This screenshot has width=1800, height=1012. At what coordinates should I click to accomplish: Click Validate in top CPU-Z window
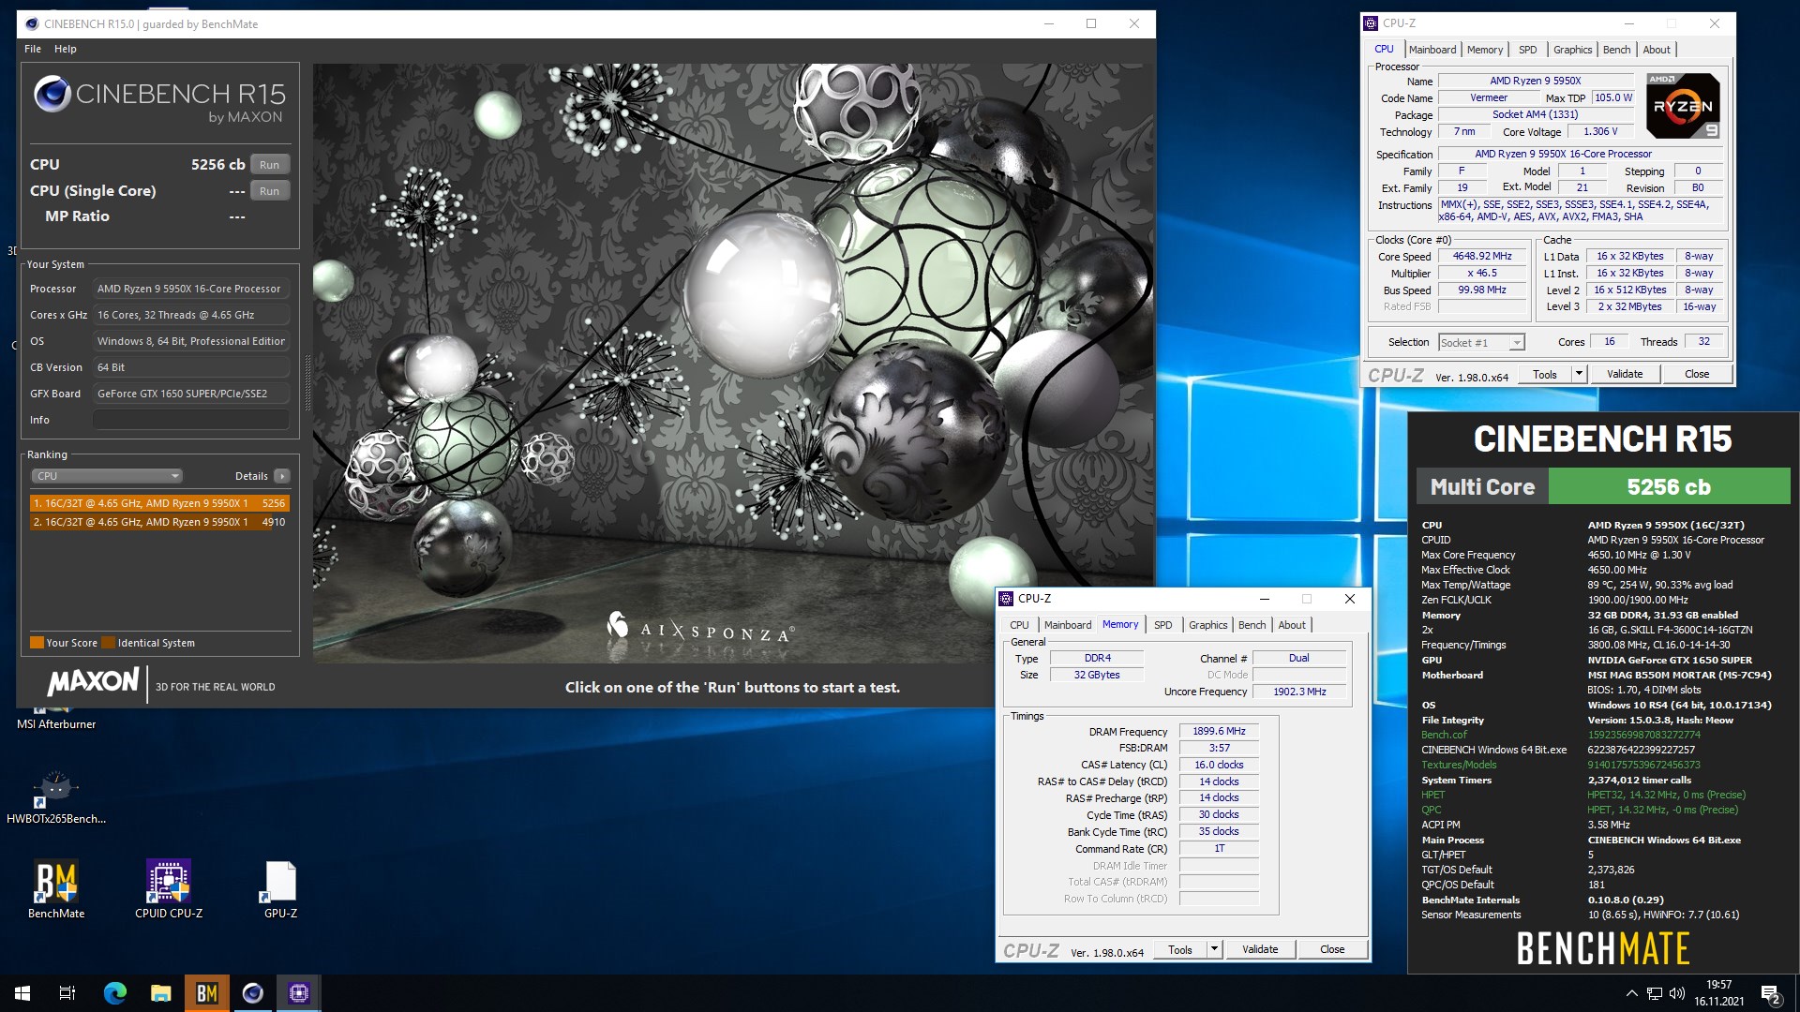[x=1625, y=374]
